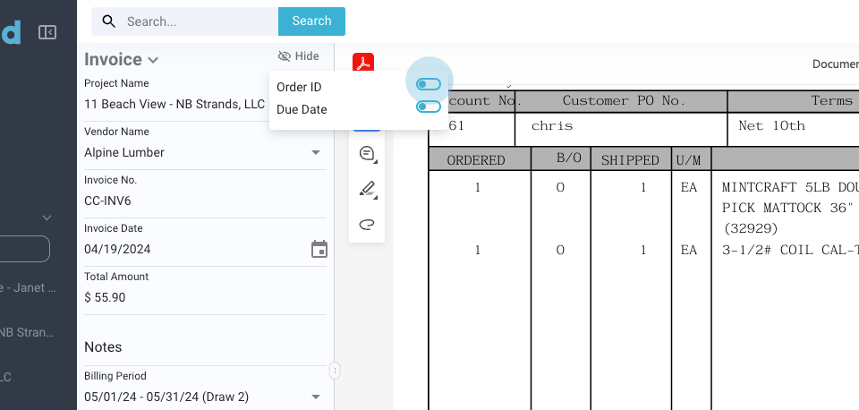Select the lasso freehand tool
This screenshot has width=859, height=410.
click(367, 224)
